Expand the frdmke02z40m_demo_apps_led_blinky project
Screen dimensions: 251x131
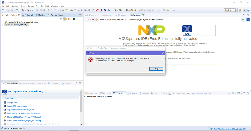(x=3, y=22)
